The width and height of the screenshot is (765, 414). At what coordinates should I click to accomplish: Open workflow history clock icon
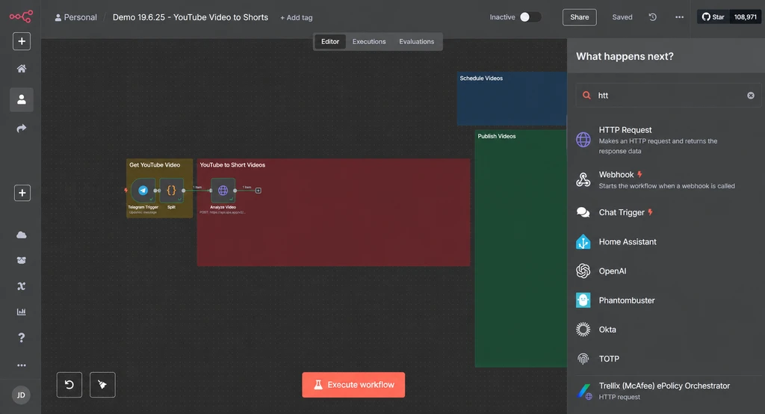(x=652, y=17)
